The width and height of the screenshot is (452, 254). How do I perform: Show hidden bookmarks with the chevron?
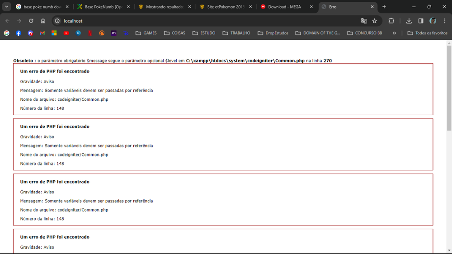click(x=394, y=33)
